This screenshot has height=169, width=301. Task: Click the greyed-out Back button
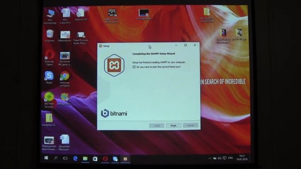click(x=157, y=125)
